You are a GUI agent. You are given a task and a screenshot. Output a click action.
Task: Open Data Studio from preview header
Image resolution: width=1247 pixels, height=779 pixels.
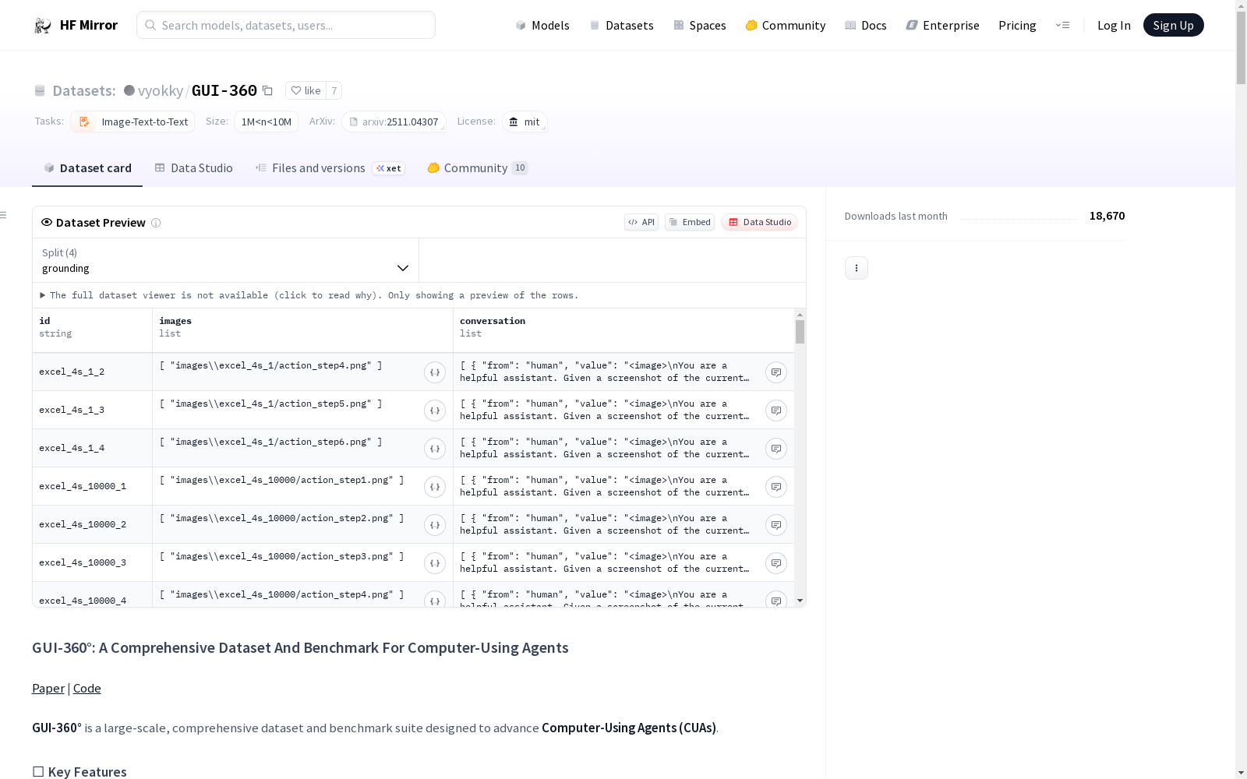[760, 222]
